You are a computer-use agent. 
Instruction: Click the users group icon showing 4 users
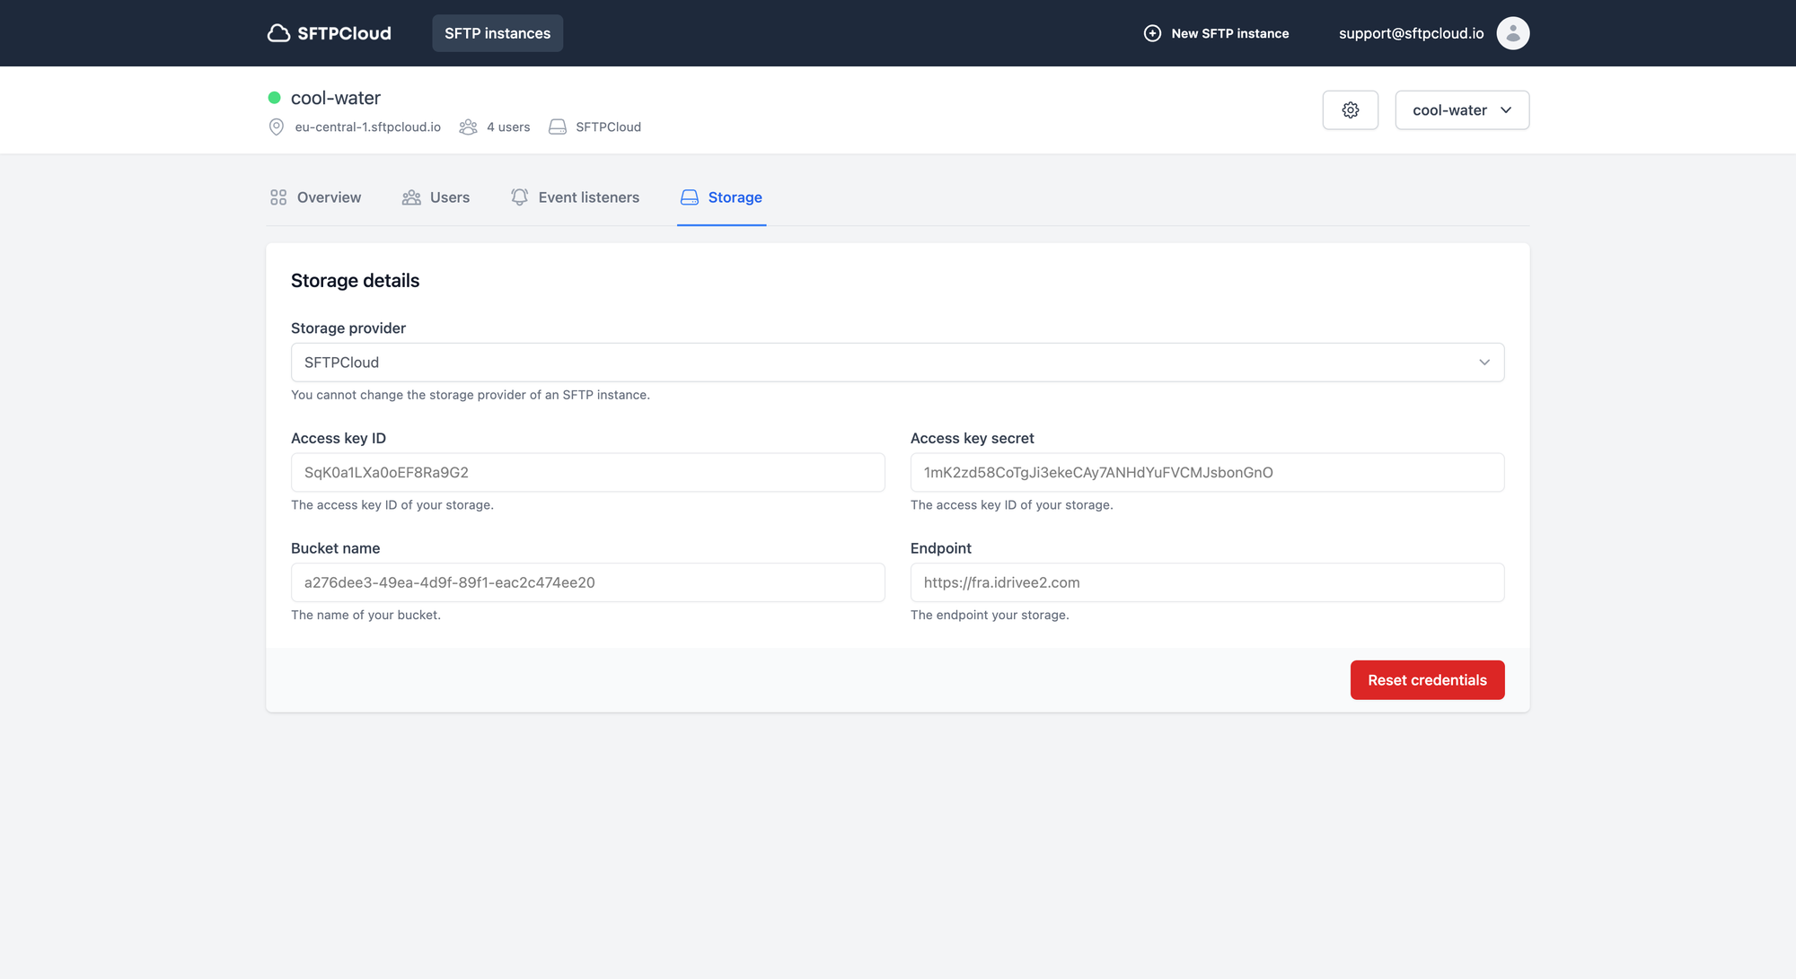pos(468,127)
